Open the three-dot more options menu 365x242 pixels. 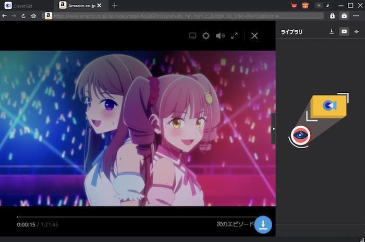(356, 16)
